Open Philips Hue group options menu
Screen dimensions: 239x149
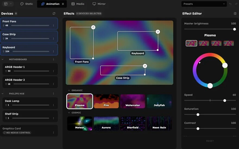(x=54, y=93)
